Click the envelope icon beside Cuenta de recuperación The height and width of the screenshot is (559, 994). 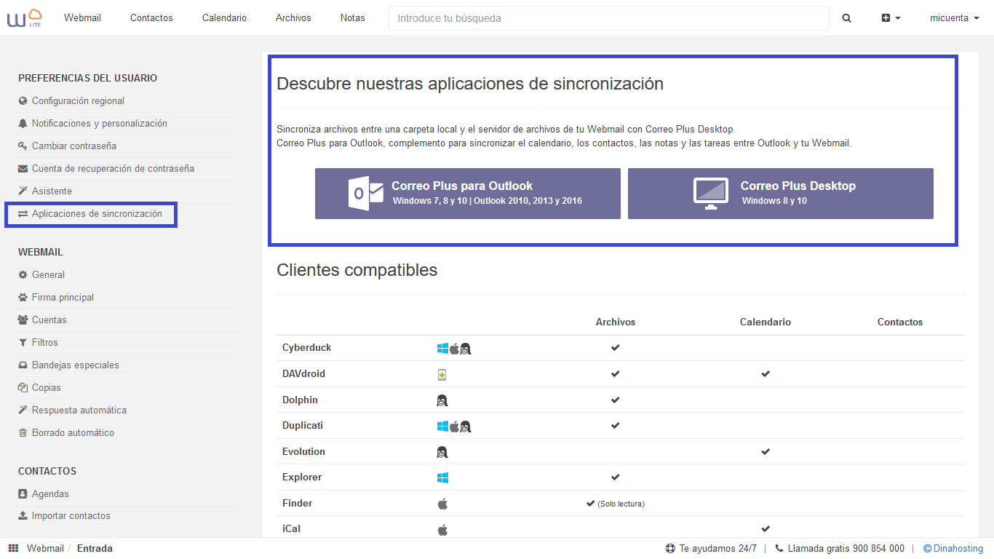[23, 169]
